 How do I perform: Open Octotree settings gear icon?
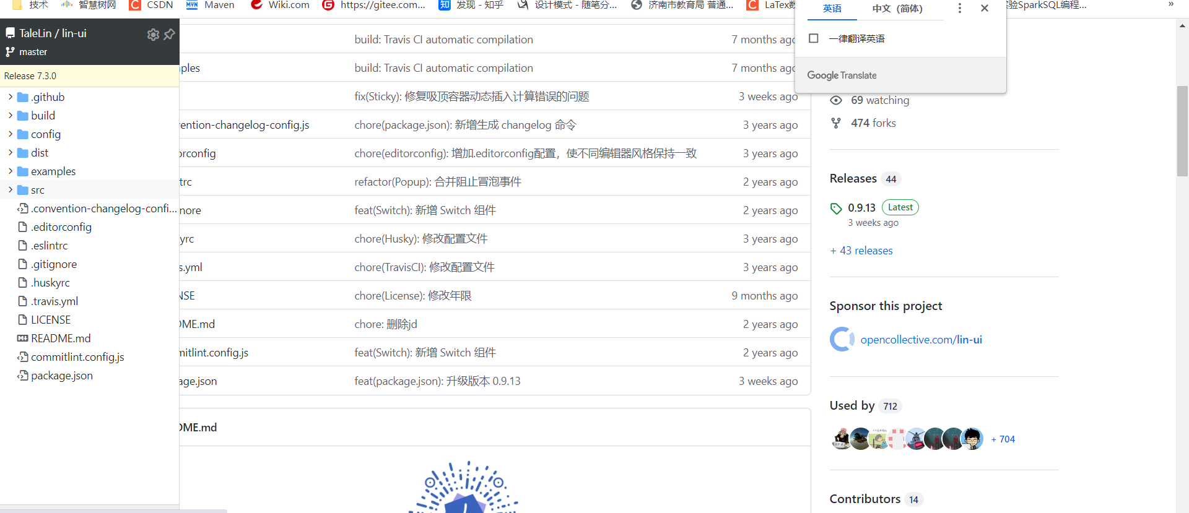[153, 35]
